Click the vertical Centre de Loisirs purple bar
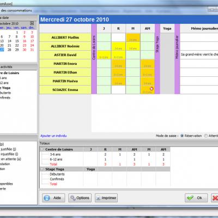Image resolution: width=218 pixels, height=218 pixels. pyautogui.click(x=94, y=59)
